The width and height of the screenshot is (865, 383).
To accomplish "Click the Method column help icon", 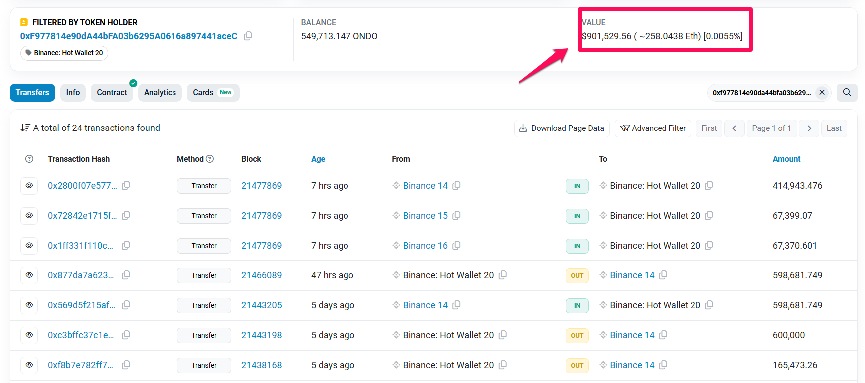I will (x=210, y=159).
